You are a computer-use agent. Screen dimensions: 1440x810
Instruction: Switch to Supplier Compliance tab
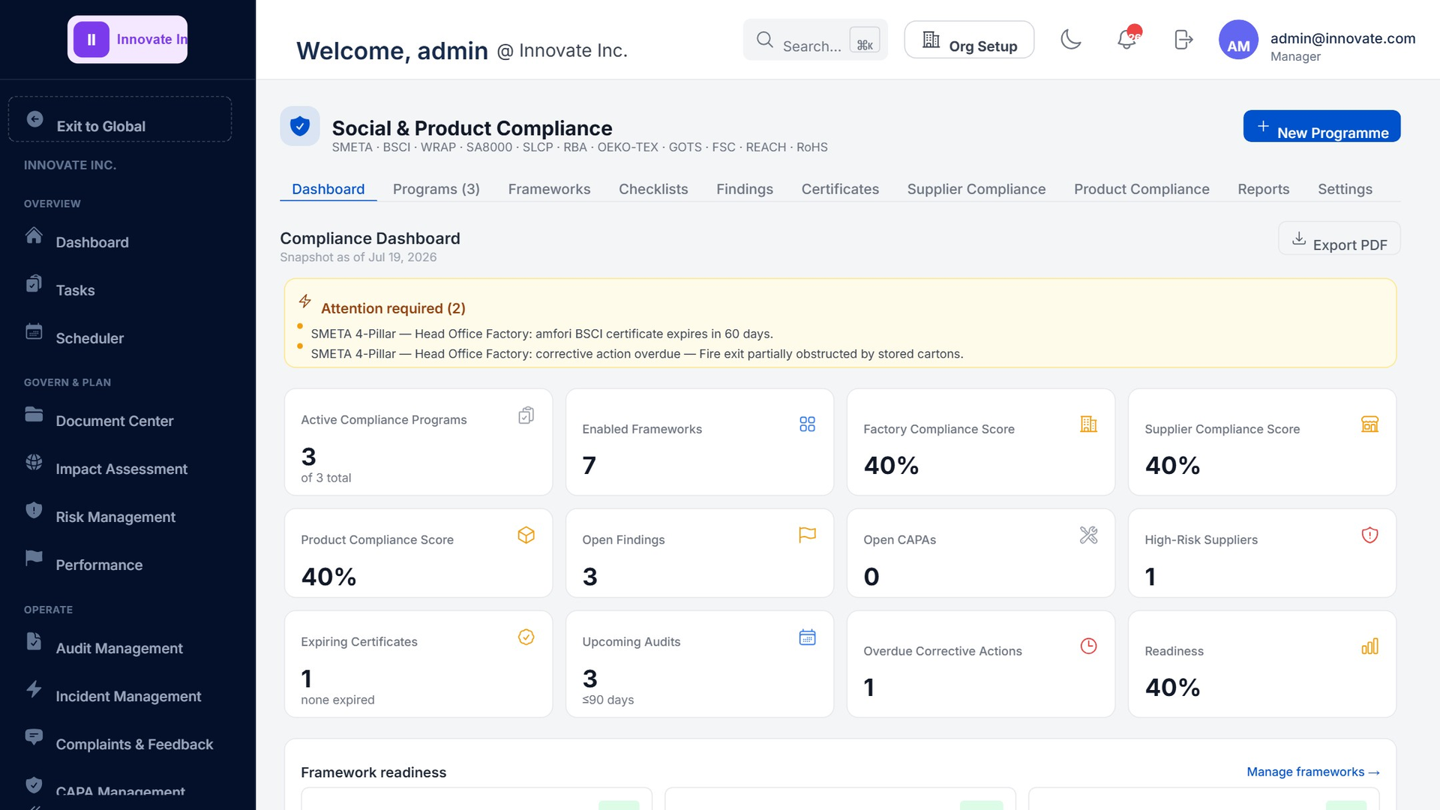pos(976,189)
